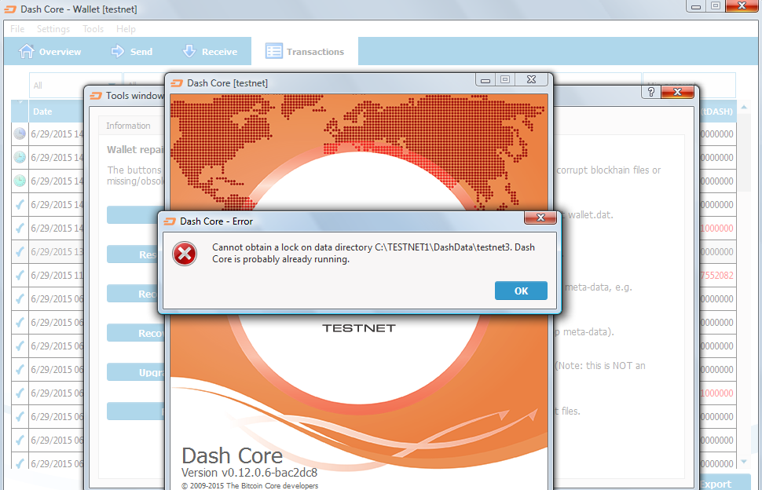The image size is (762, 490).
Task: Close the main Dash Core Wallet window
Action: (742, 5)
